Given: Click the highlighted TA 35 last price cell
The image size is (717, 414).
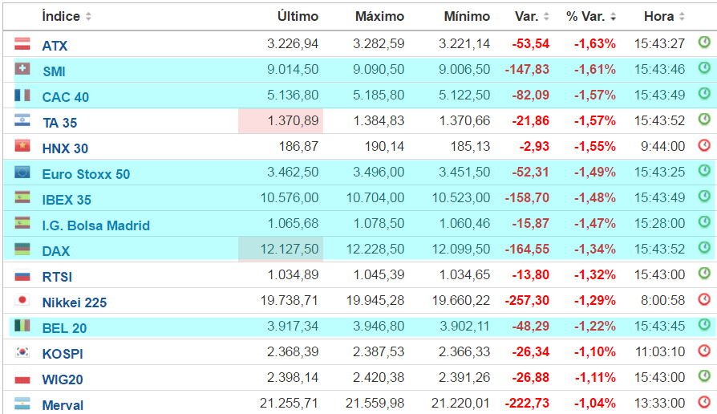Looking at the screenshot, I should 281,121.
